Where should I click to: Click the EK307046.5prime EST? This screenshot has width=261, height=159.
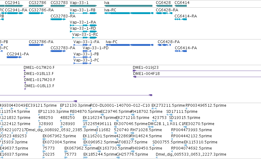131,124
